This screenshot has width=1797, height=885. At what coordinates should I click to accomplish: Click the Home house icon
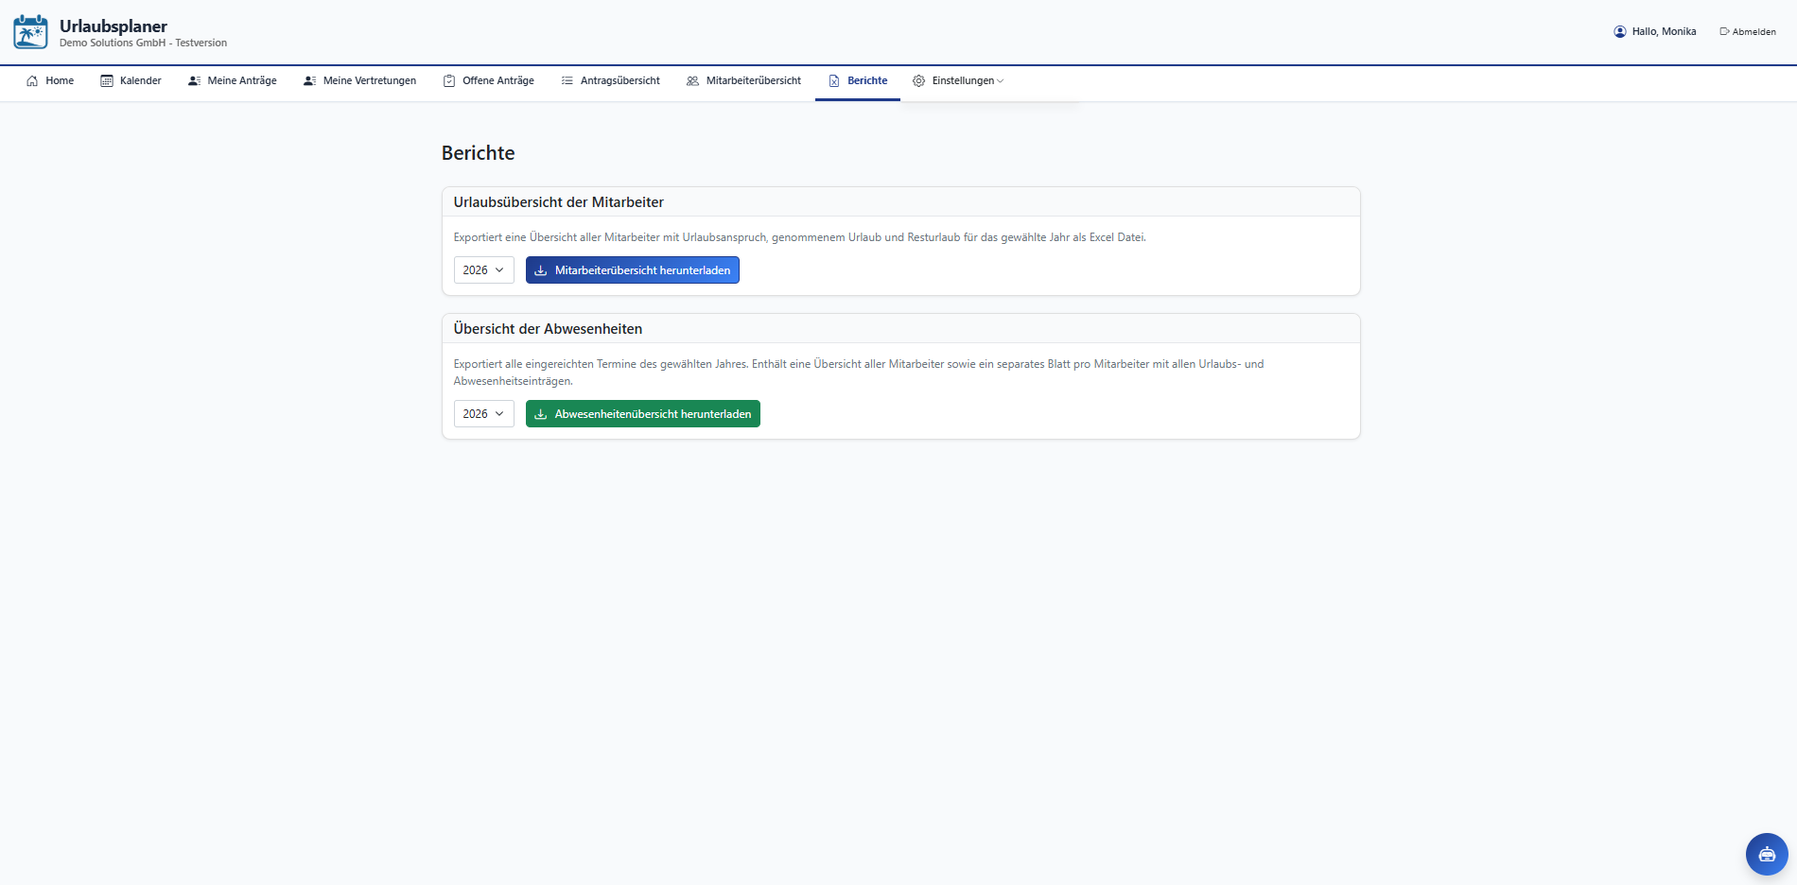point(32,80)
